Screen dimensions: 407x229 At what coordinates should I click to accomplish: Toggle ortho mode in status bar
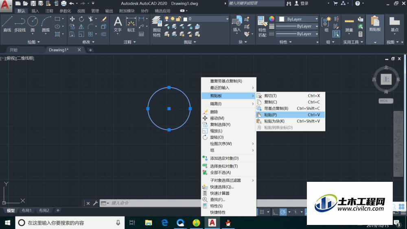point(275,212)
